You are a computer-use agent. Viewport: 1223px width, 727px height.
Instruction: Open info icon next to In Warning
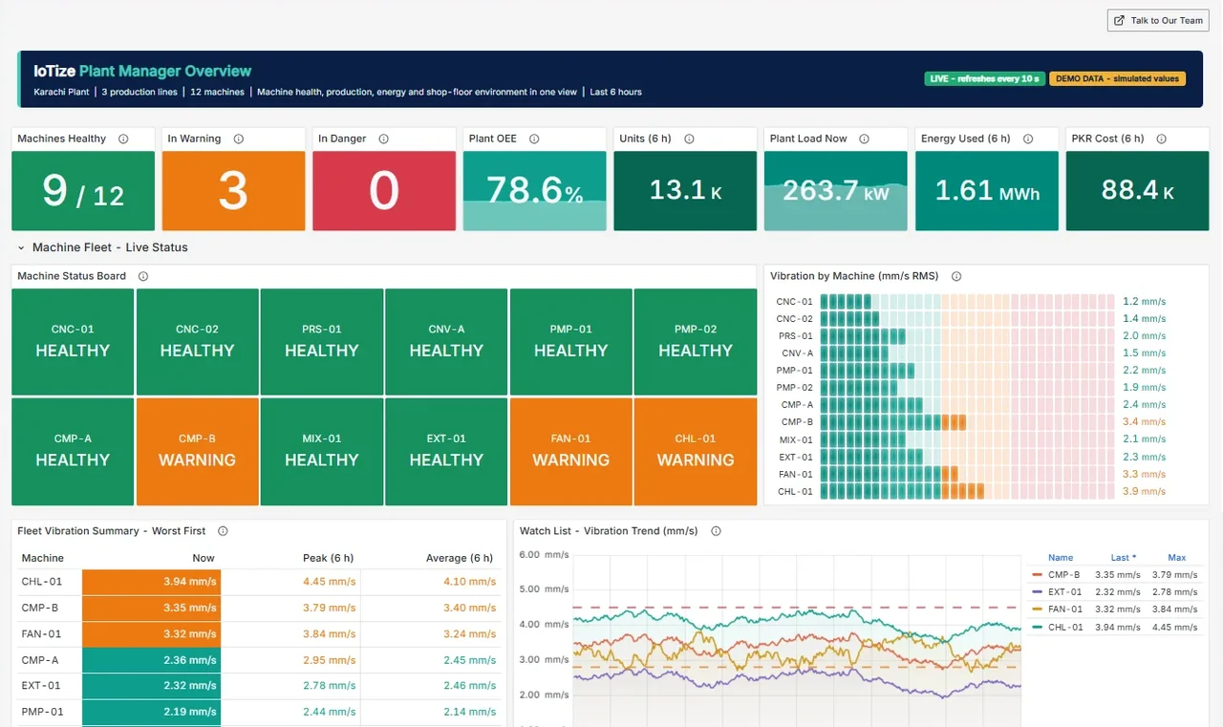pos(238,139)
